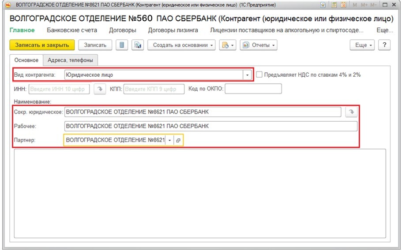The width and height of the screenshot is (402, 250).
Task: Click arrow button beside Сокр. юридическое field
Action: [x=351, y=112]
